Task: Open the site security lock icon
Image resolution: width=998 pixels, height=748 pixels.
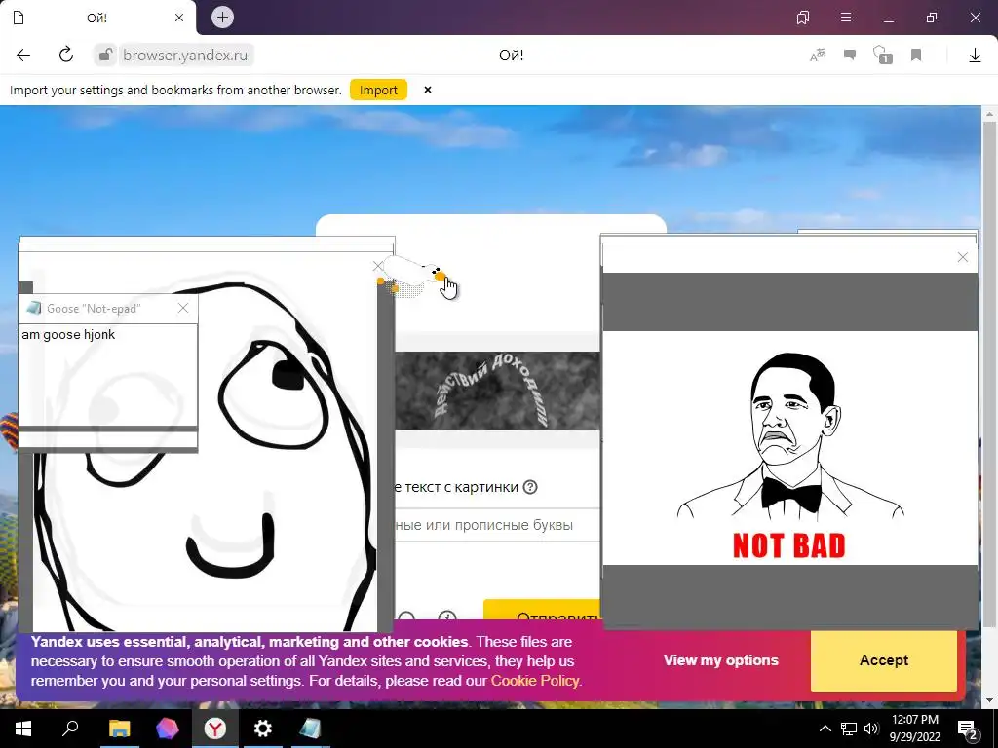Action: 105,56
